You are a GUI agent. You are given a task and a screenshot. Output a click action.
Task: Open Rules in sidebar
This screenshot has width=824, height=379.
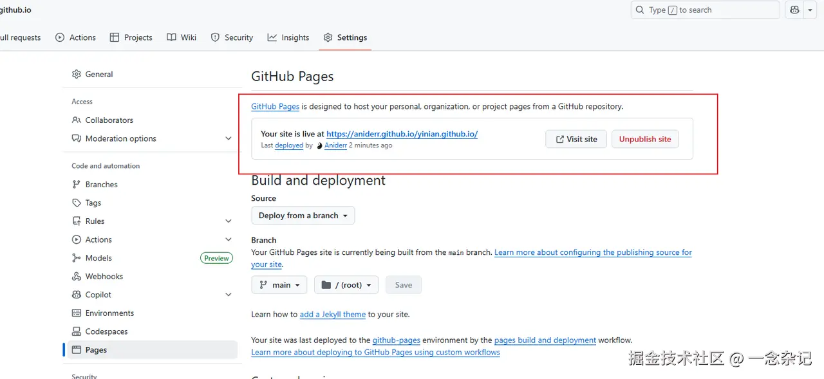(x=152, y=221)
